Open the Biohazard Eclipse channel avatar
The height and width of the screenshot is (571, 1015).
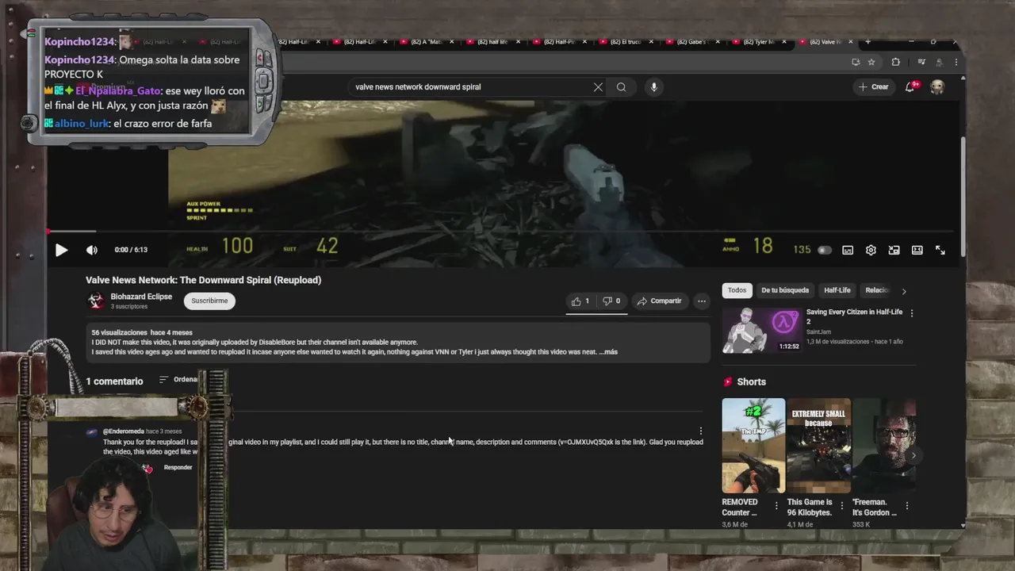coord(96,301)
